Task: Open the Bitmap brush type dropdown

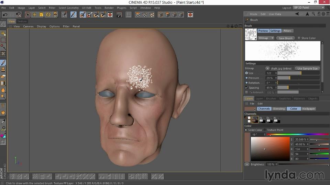Action: [x=266, y=38]
